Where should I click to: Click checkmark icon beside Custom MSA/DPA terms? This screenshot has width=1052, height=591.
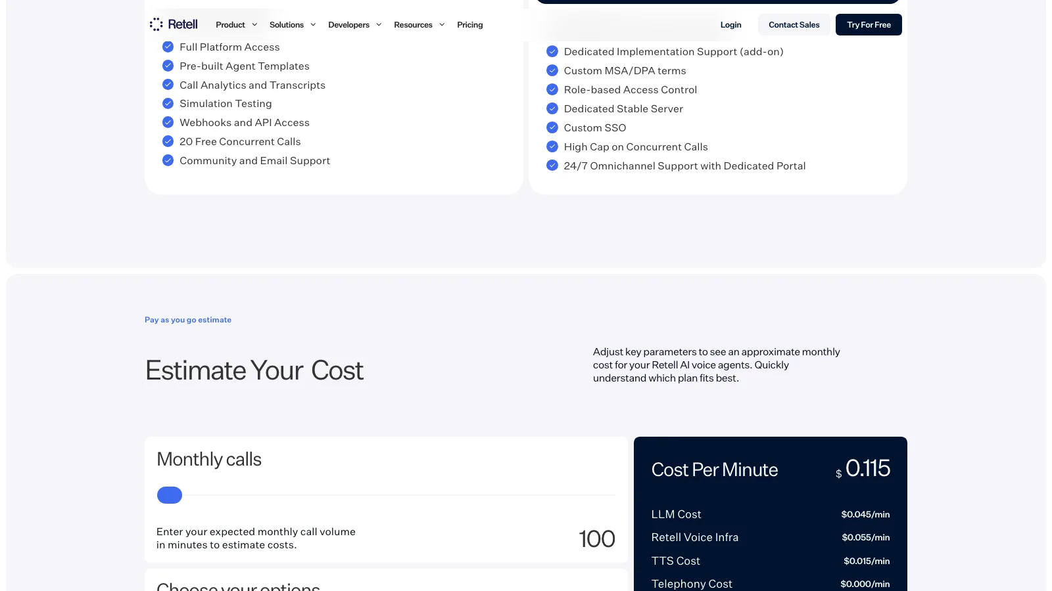click(552, 70)
